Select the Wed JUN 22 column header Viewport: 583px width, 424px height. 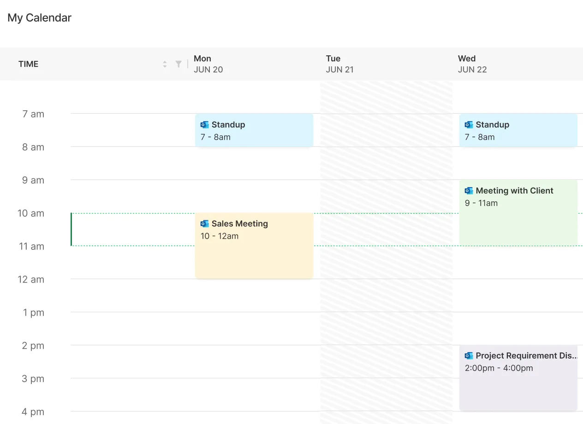pos(472,64)
